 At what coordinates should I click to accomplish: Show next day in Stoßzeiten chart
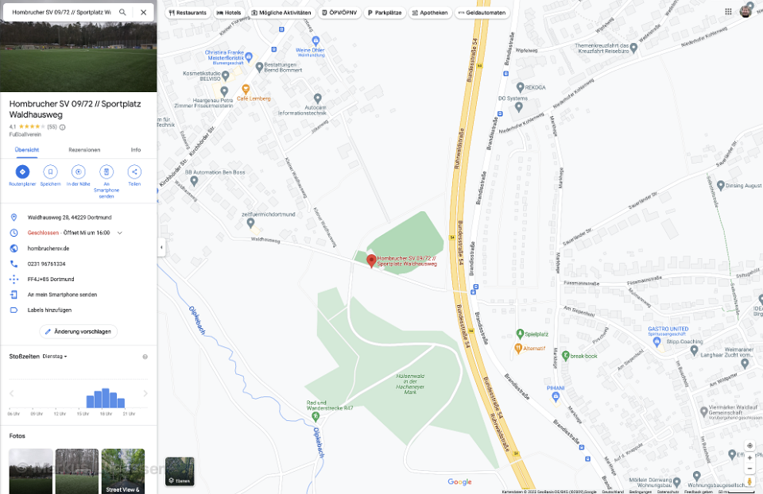click(x=145, y=393)
